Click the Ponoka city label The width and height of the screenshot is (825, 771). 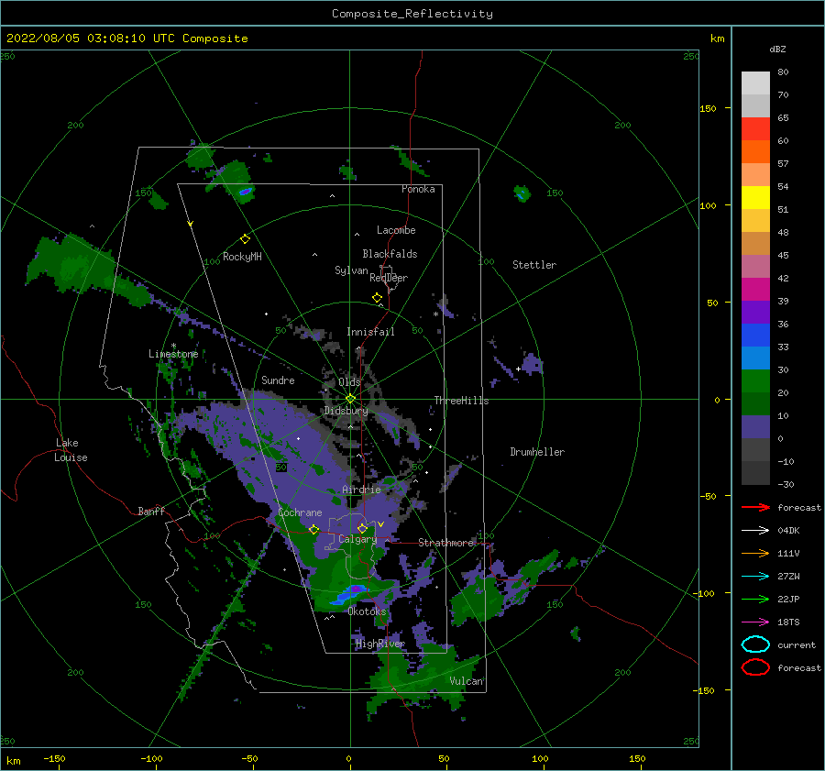click(418, 189)
